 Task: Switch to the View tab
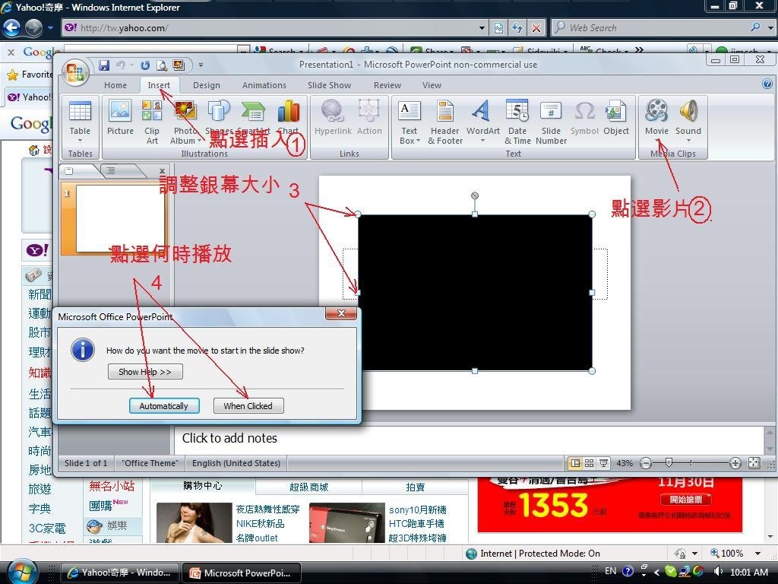[432, 85]
